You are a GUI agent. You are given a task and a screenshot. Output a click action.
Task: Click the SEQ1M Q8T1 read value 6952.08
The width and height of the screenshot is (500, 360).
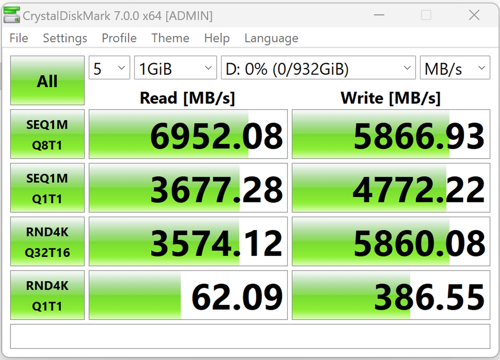coord(188,134)
